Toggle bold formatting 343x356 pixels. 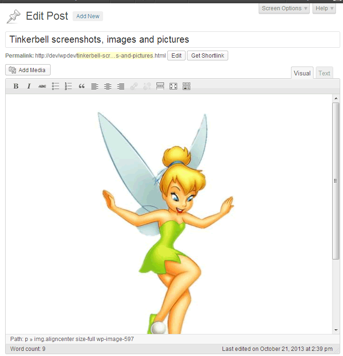[x=16, y=86]
